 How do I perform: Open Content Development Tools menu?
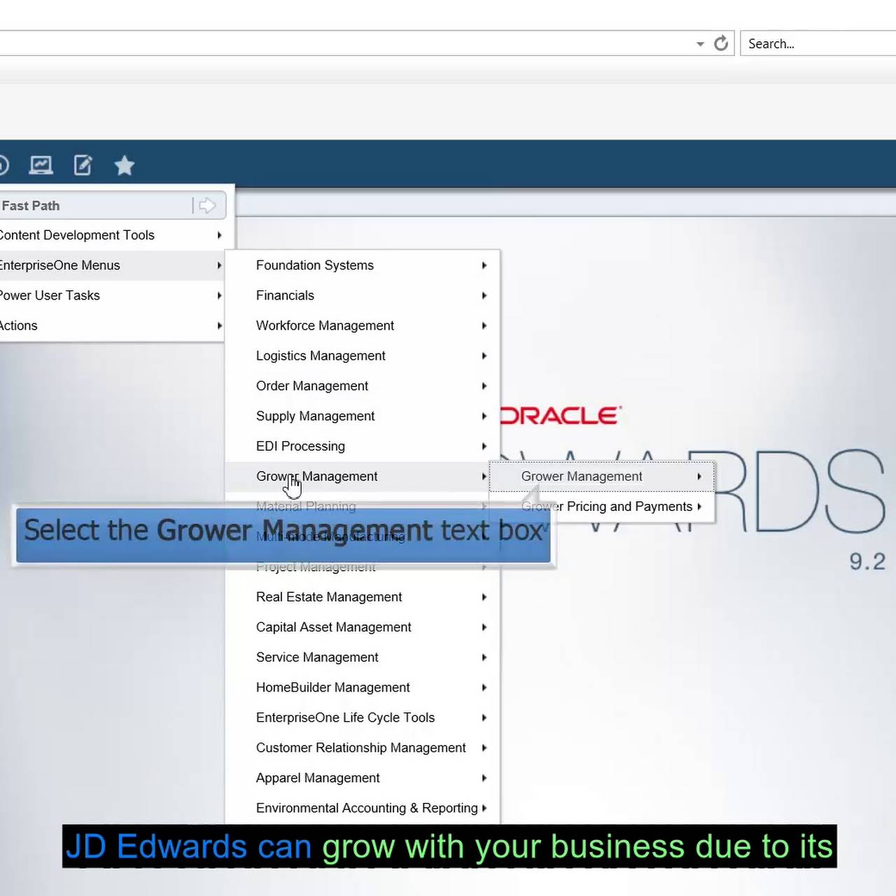112,235
